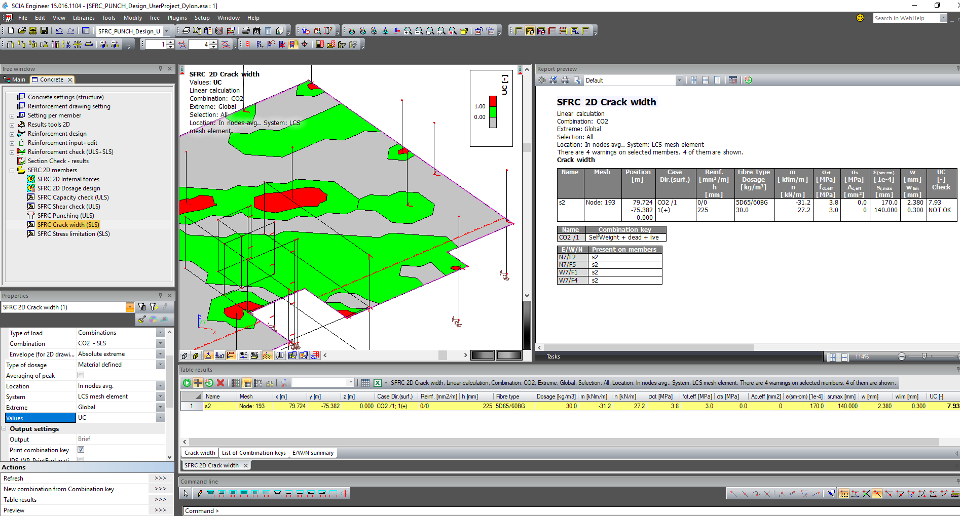Click the red X delete icon in Table results

(220, 383)
